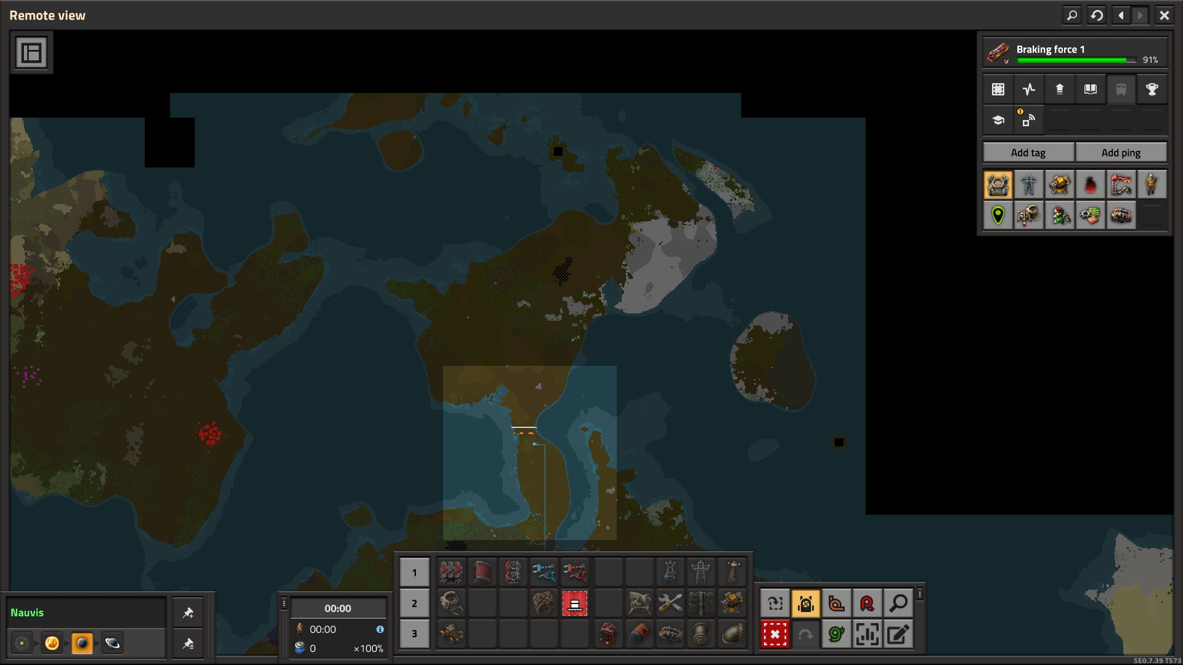1183x665 pixels.
Task: Open the Factoriopedia book icon
Action: tap(1090, 89)
